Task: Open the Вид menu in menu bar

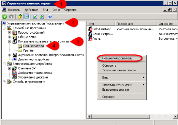Action: pyautogui.click(x=45, y=10)
